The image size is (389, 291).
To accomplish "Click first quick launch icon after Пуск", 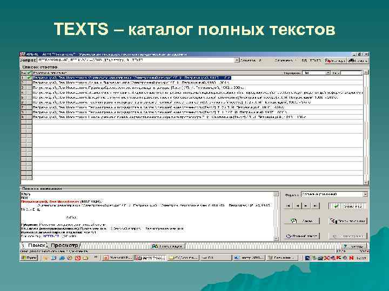I will [45, 258].
